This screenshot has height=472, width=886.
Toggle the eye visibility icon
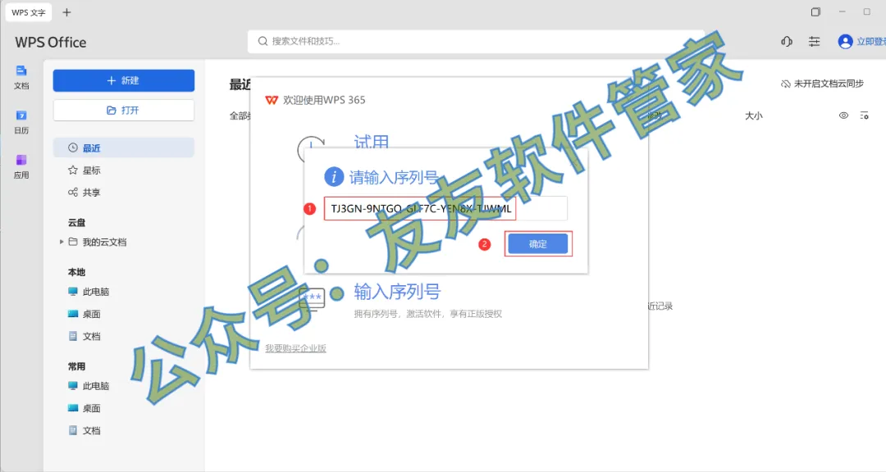pos(843,116)
